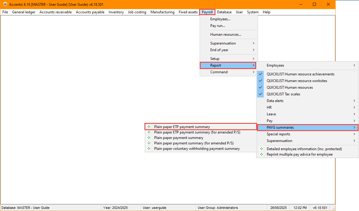Toggle QUICKLIST Human resource worksites checkmark

coord(261,81)
